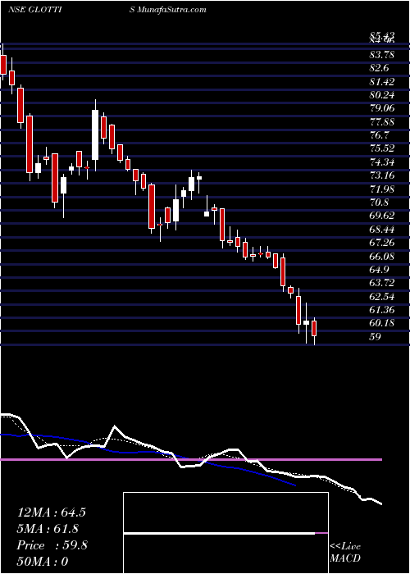Click the NSE GLOTTI chart title

click(x=34, y=10)
